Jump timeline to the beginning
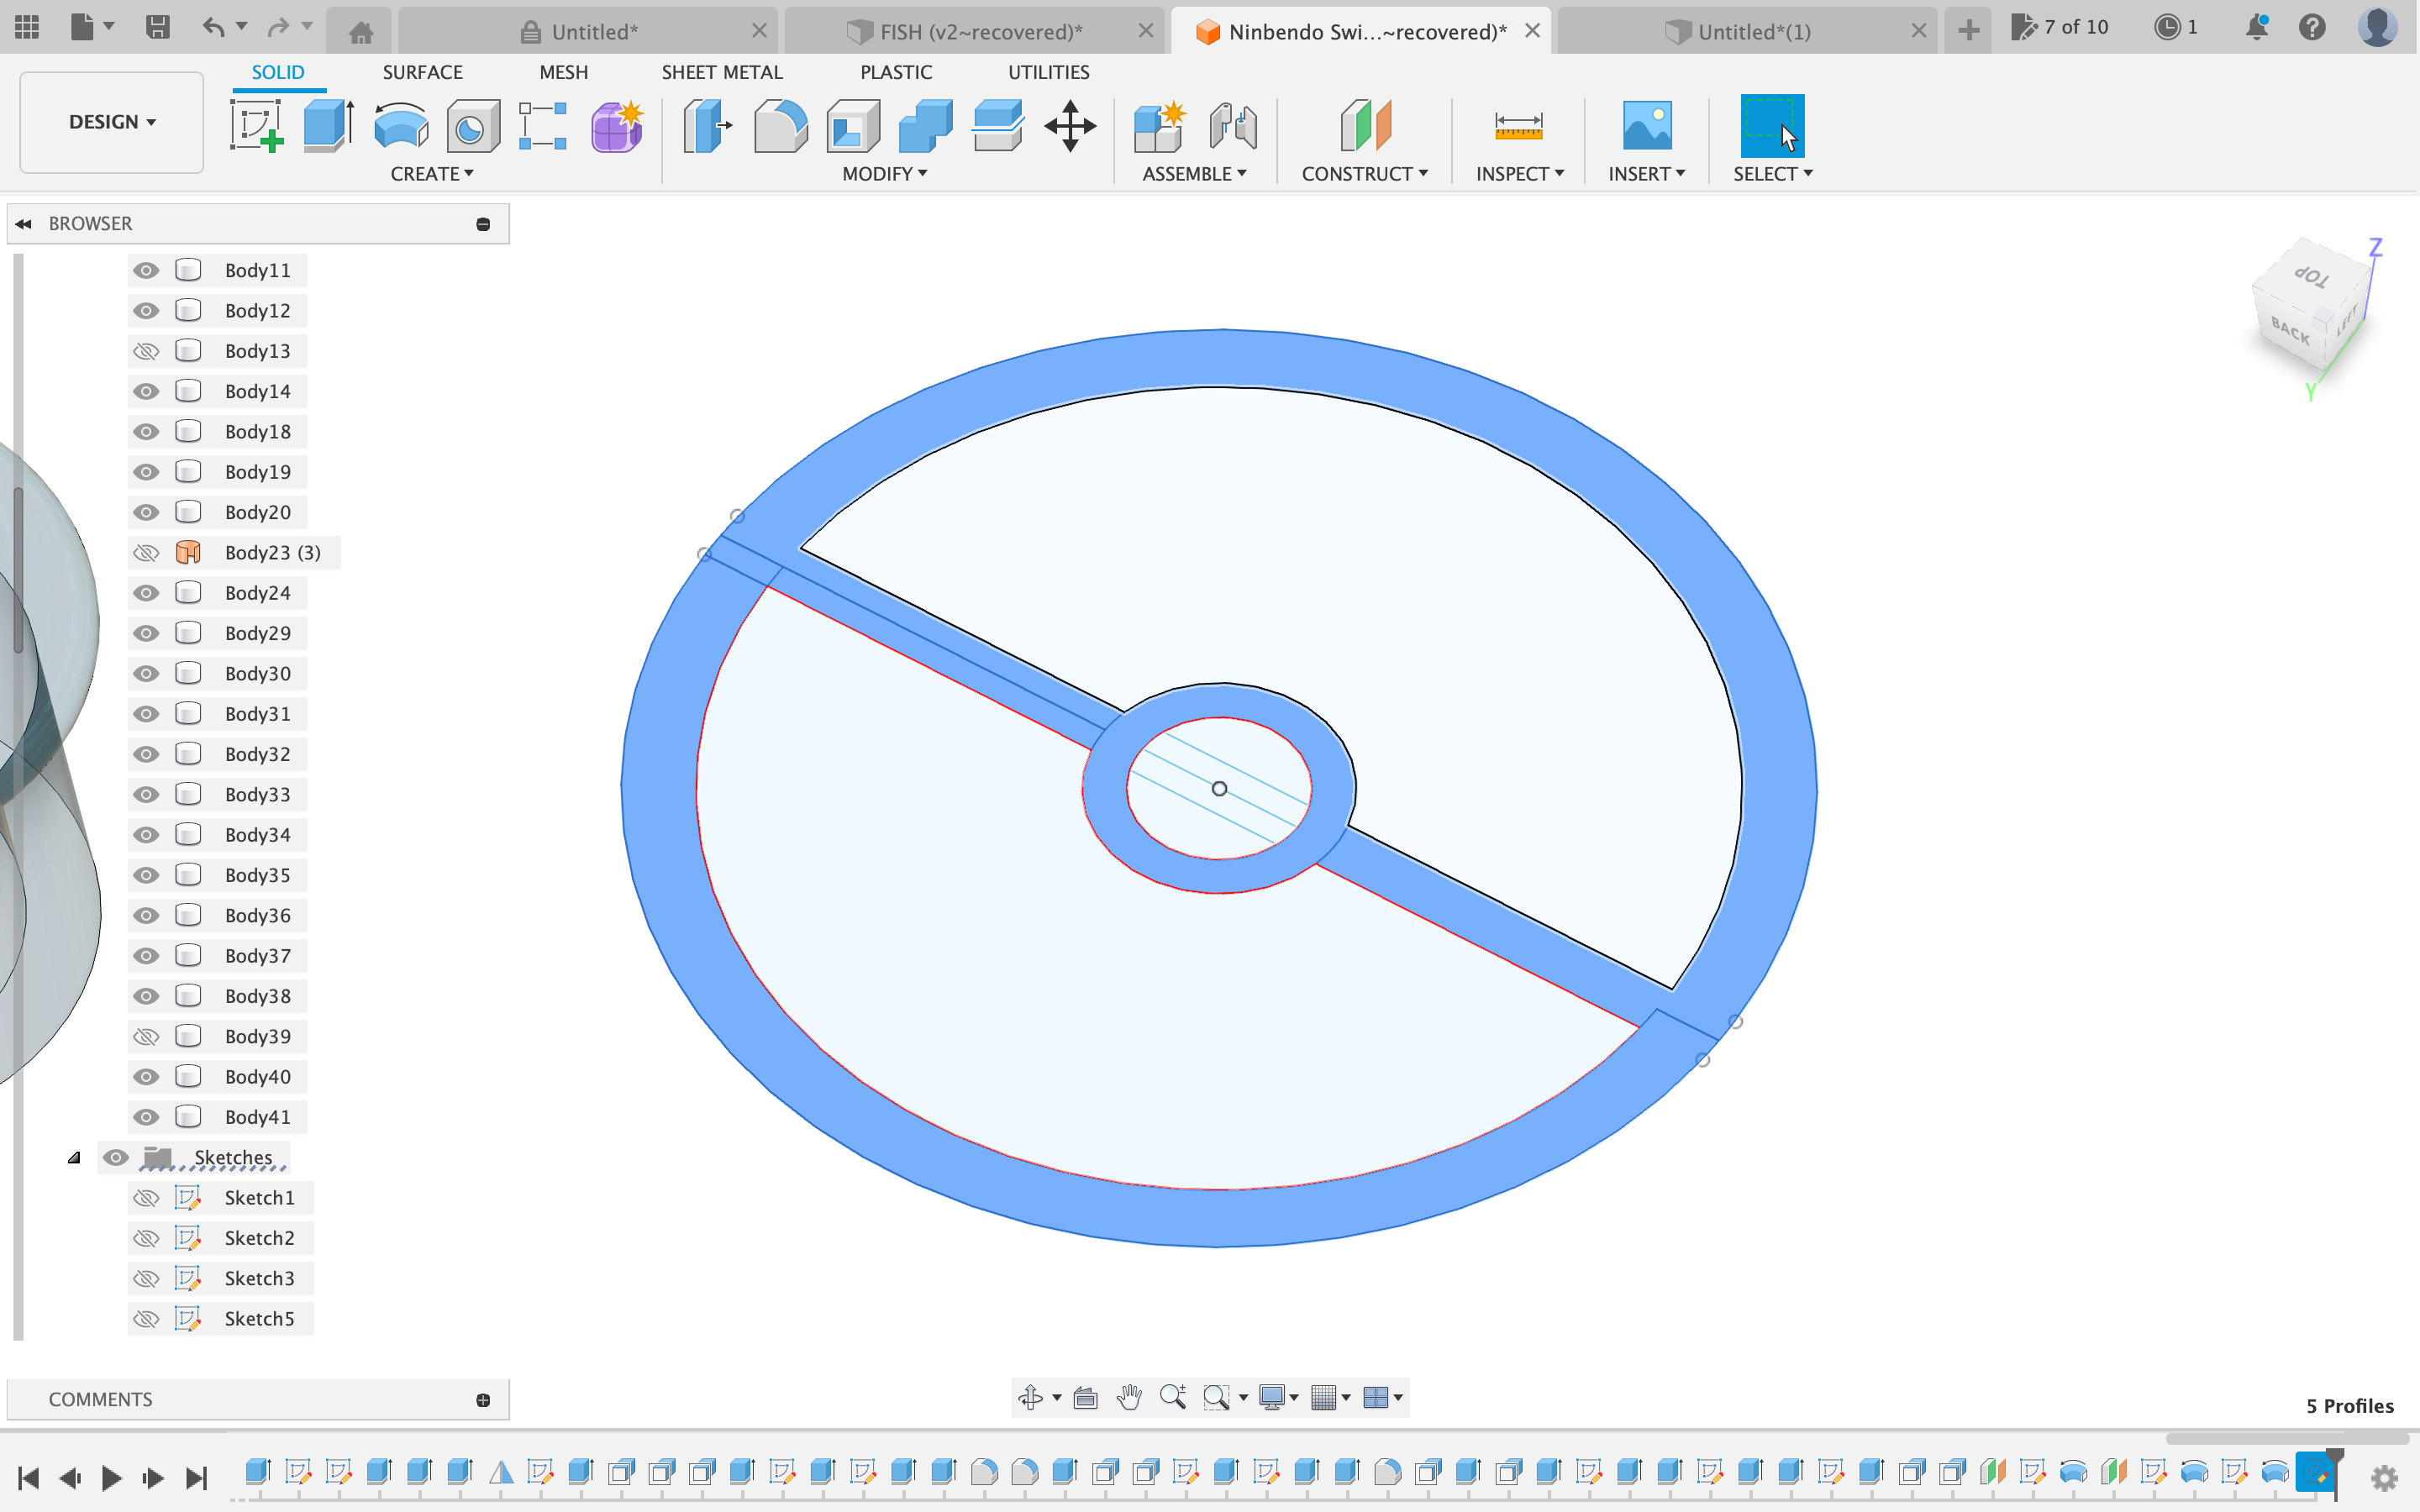 (28, 1478)
